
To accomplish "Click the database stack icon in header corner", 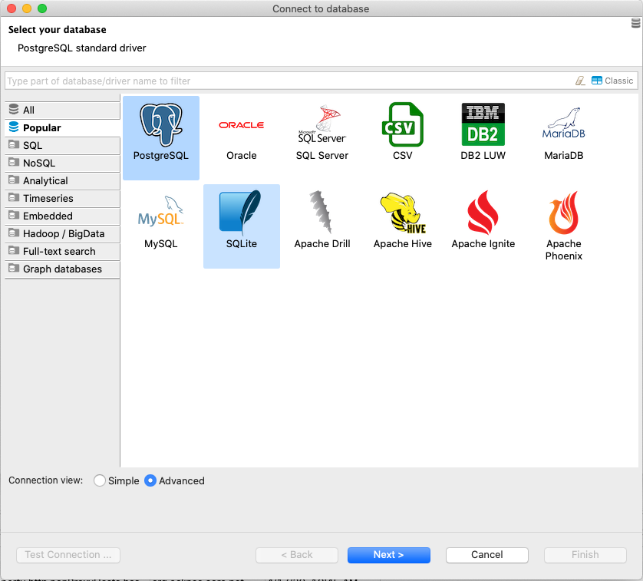I will [635, 23].
